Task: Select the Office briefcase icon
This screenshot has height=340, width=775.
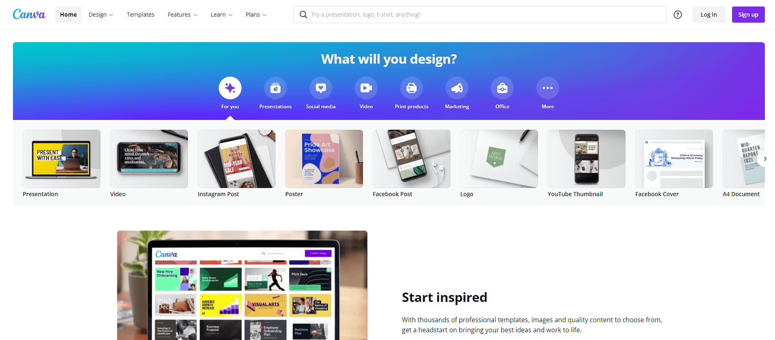Action: pos(502,88)
